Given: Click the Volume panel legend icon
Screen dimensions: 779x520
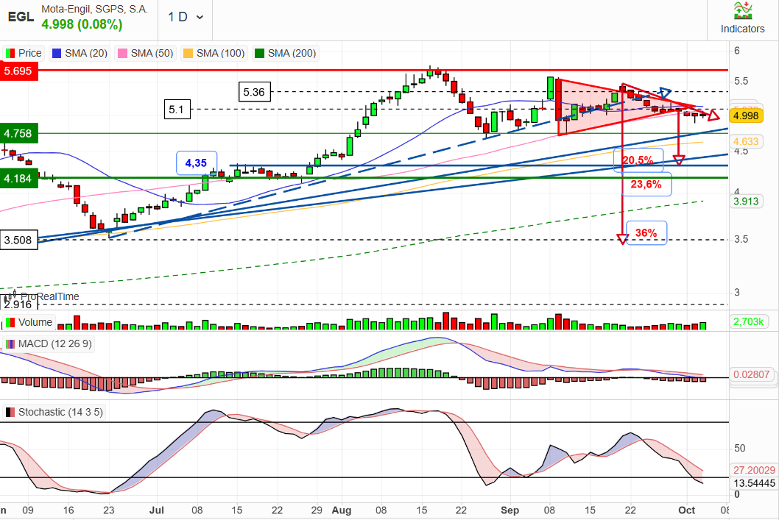Looking at the screenshot, I should pos(10,322).
